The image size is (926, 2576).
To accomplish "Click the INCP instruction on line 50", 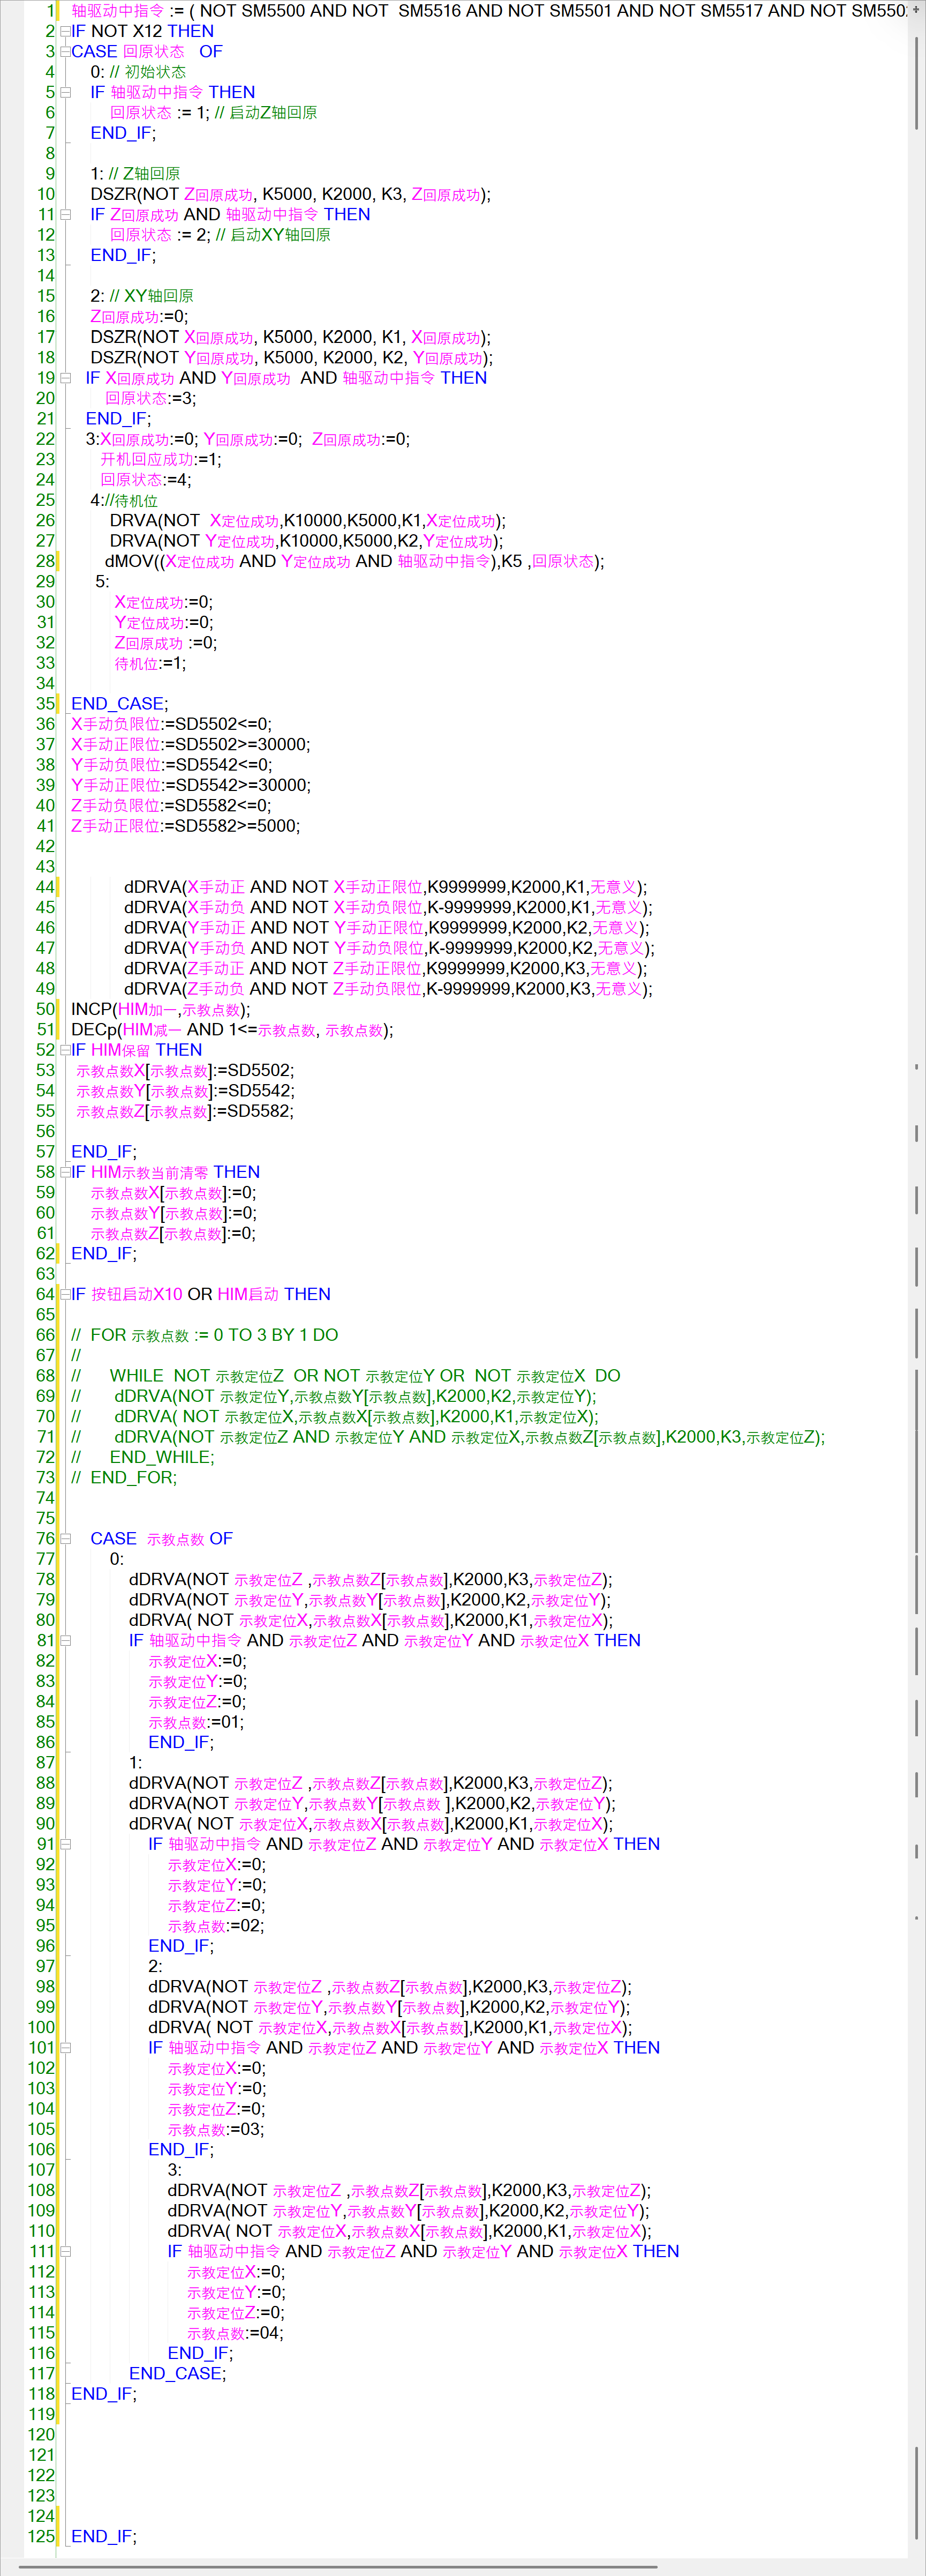I will pos(92,1009).
